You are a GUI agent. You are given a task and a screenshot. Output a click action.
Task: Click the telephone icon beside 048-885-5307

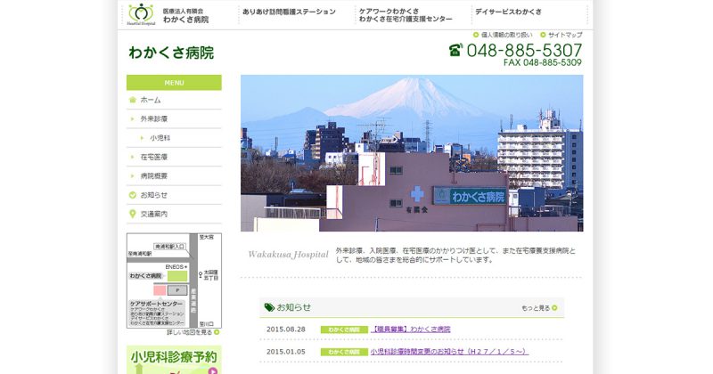click(455, 50)
